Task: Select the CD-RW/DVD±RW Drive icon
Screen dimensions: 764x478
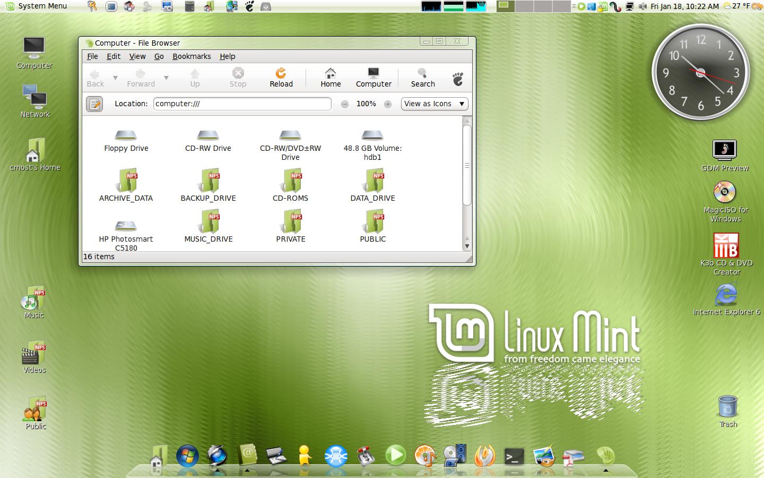Action: click(290, 145)
